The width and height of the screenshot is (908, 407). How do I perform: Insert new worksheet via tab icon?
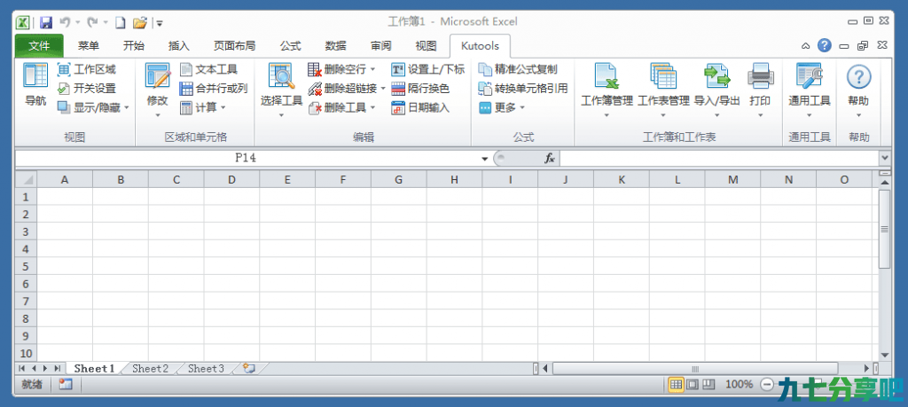point(249,368)
